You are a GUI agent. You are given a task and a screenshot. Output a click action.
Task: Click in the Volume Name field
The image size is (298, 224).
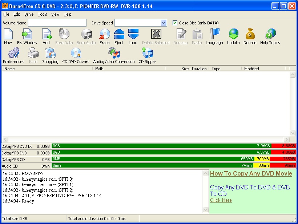(57, 23)
